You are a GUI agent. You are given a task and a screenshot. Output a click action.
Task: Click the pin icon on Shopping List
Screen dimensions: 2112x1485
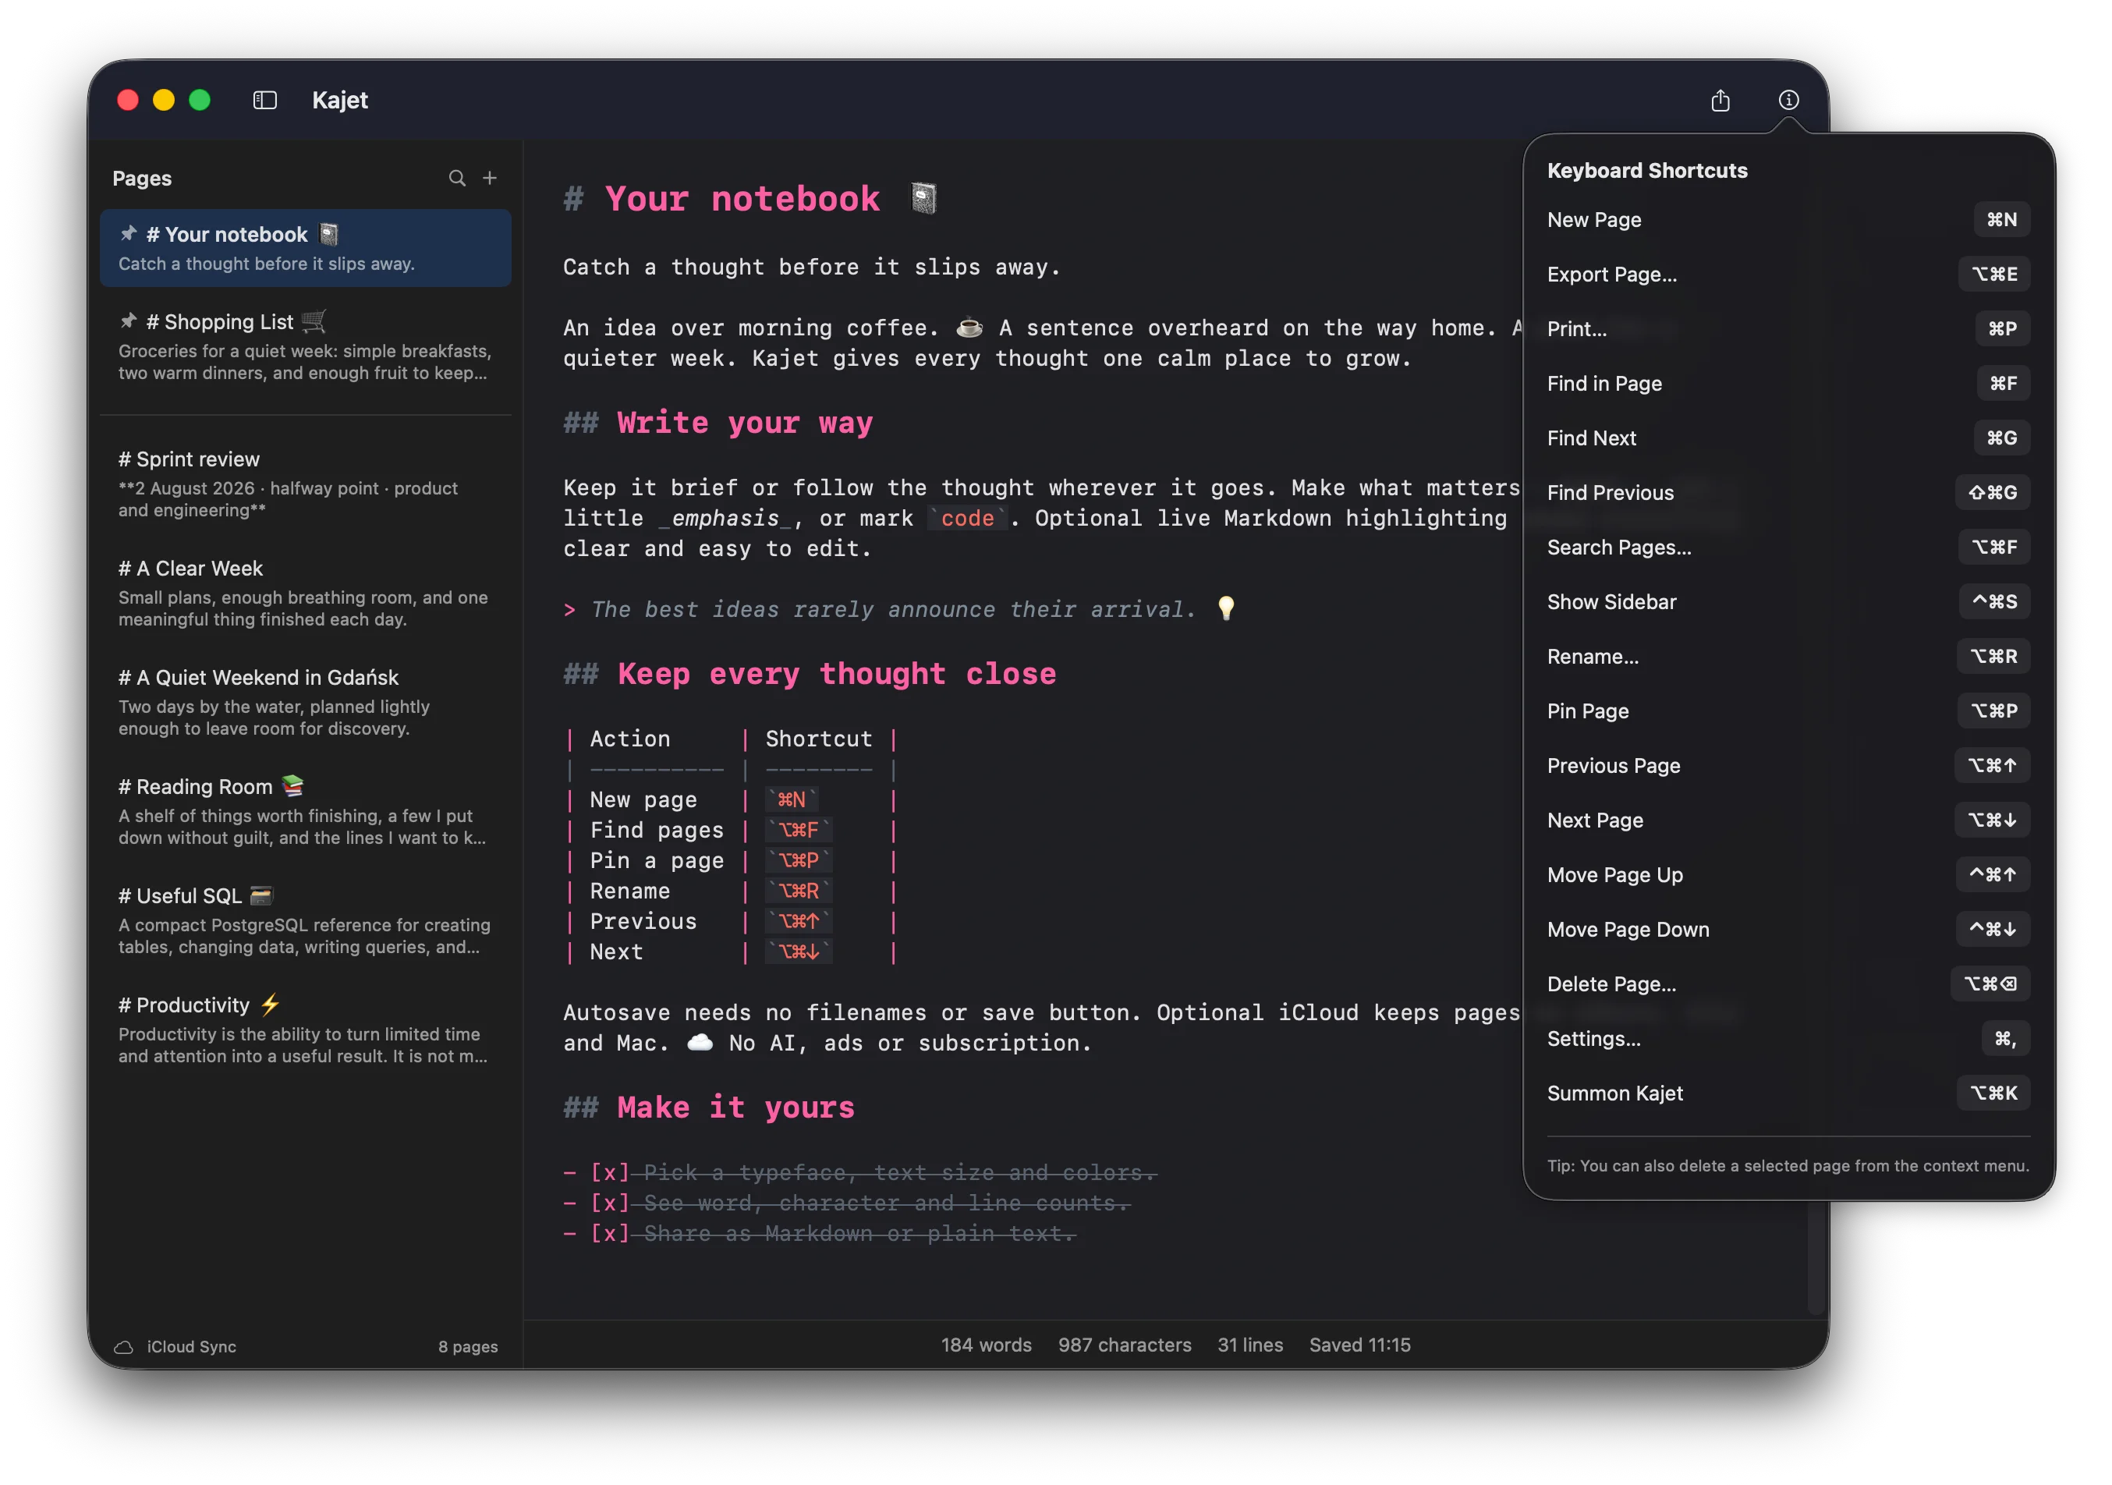coord(129,321)
